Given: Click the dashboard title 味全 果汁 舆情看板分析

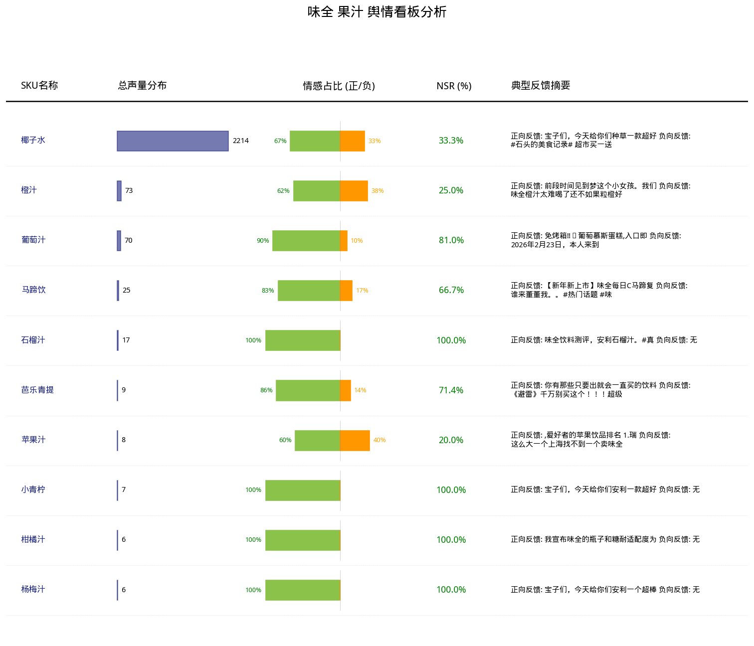Looking at the screenshot, I should (377, 12).
